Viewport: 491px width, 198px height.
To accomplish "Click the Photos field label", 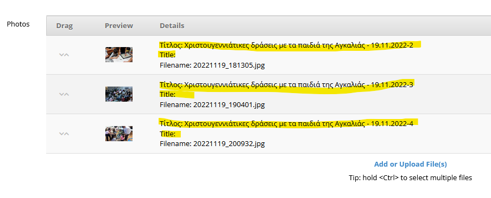I will click(18, 24).
